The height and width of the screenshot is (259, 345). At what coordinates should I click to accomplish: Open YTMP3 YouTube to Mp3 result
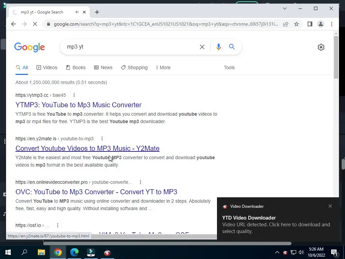tap(78, 105)
